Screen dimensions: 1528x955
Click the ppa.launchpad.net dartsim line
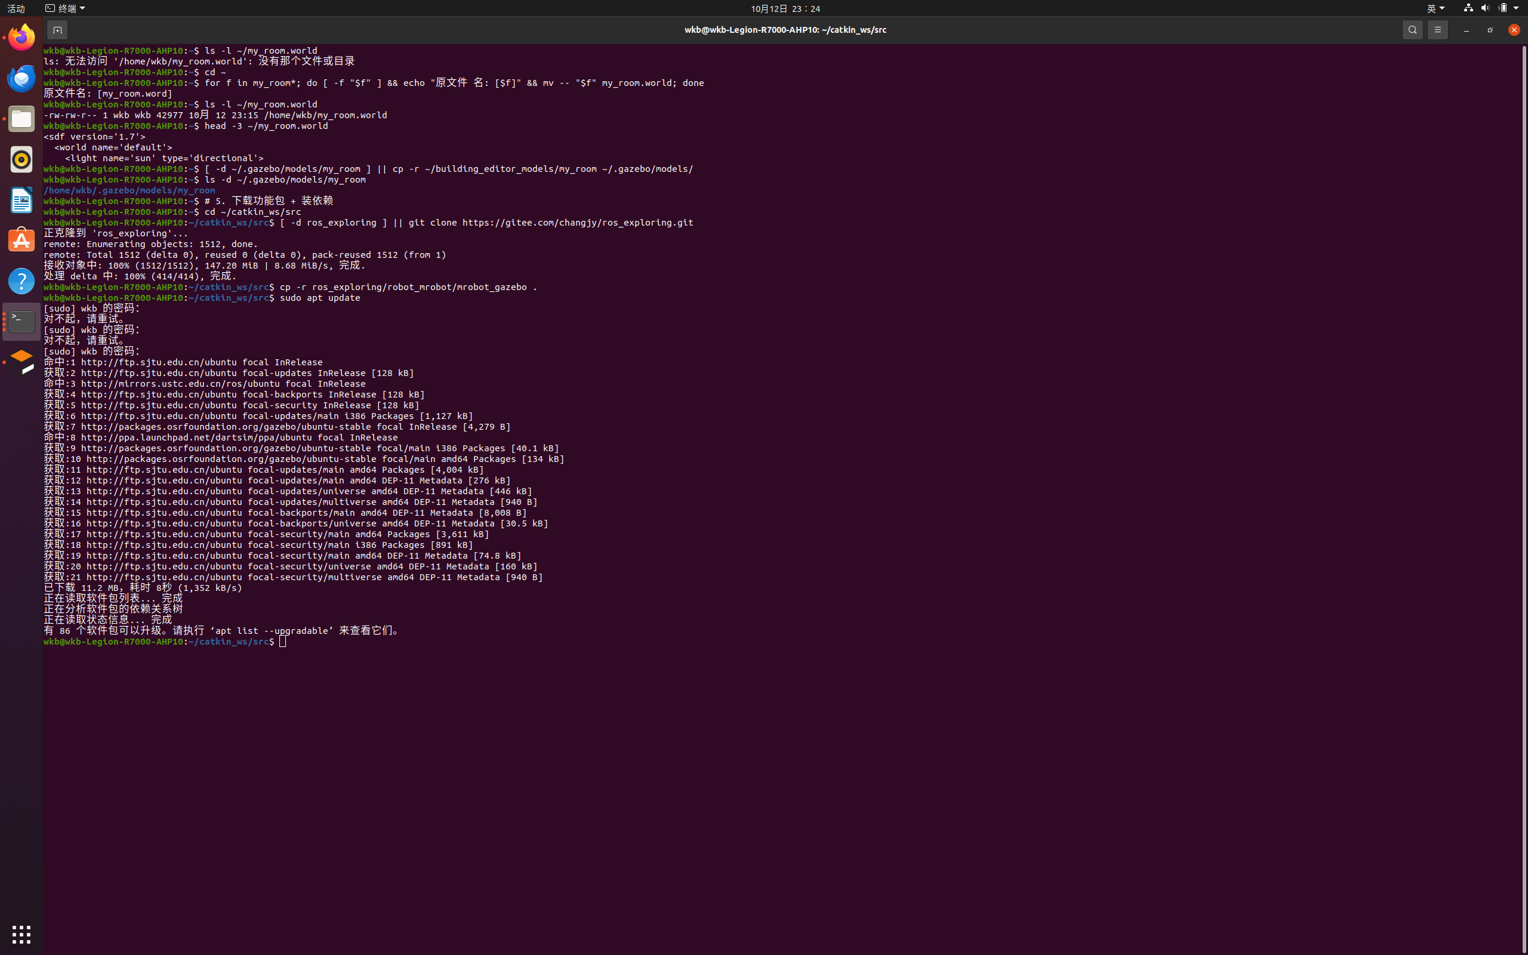[220, 437]
